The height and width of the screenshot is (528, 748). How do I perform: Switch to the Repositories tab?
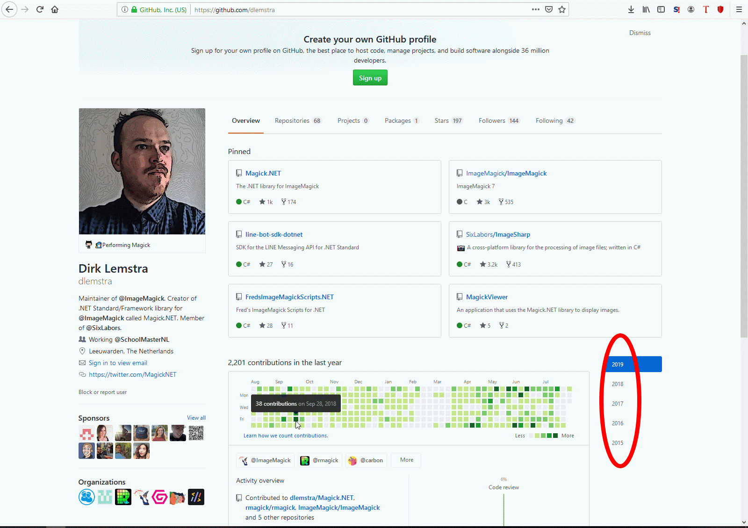[x=298, y=120]
